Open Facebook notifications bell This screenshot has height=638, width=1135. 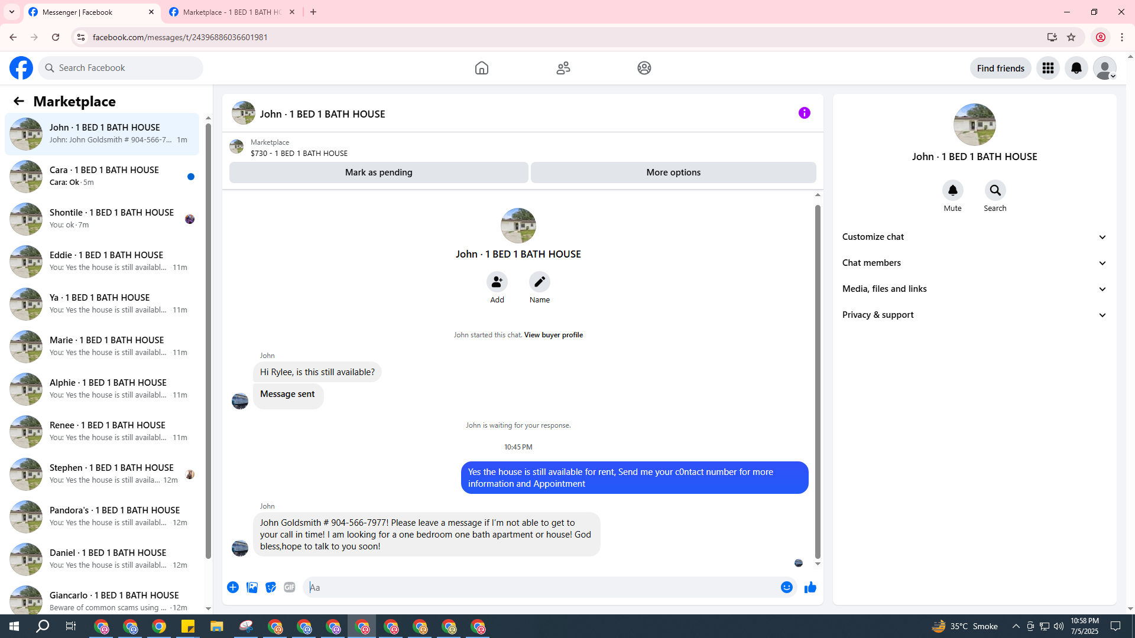1076,68
